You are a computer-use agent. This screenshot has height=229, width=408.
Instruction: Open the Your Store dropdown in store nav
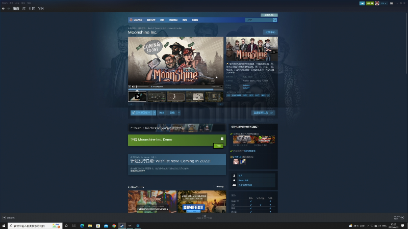138,20
